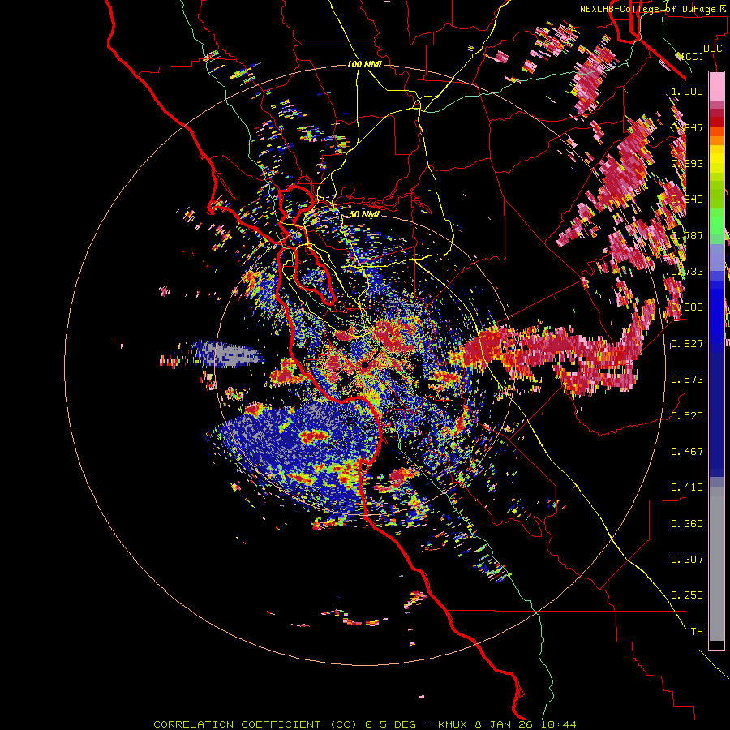The height and width of the screenshot is (730, 730).
Task: Select the yellow swatch on the color scale
Action: (716, 158)
